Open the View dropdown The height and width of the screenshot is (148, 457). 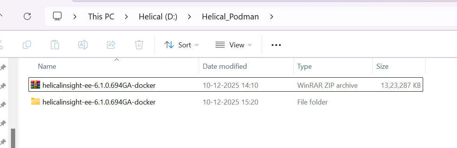coord(233,45)
